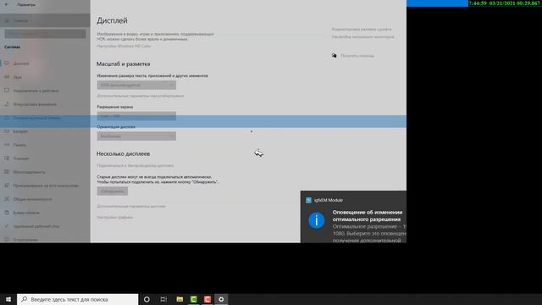Click the speaker icon beside Звук
This screenshot has height=305, width=542.
(x=7, y=77)
